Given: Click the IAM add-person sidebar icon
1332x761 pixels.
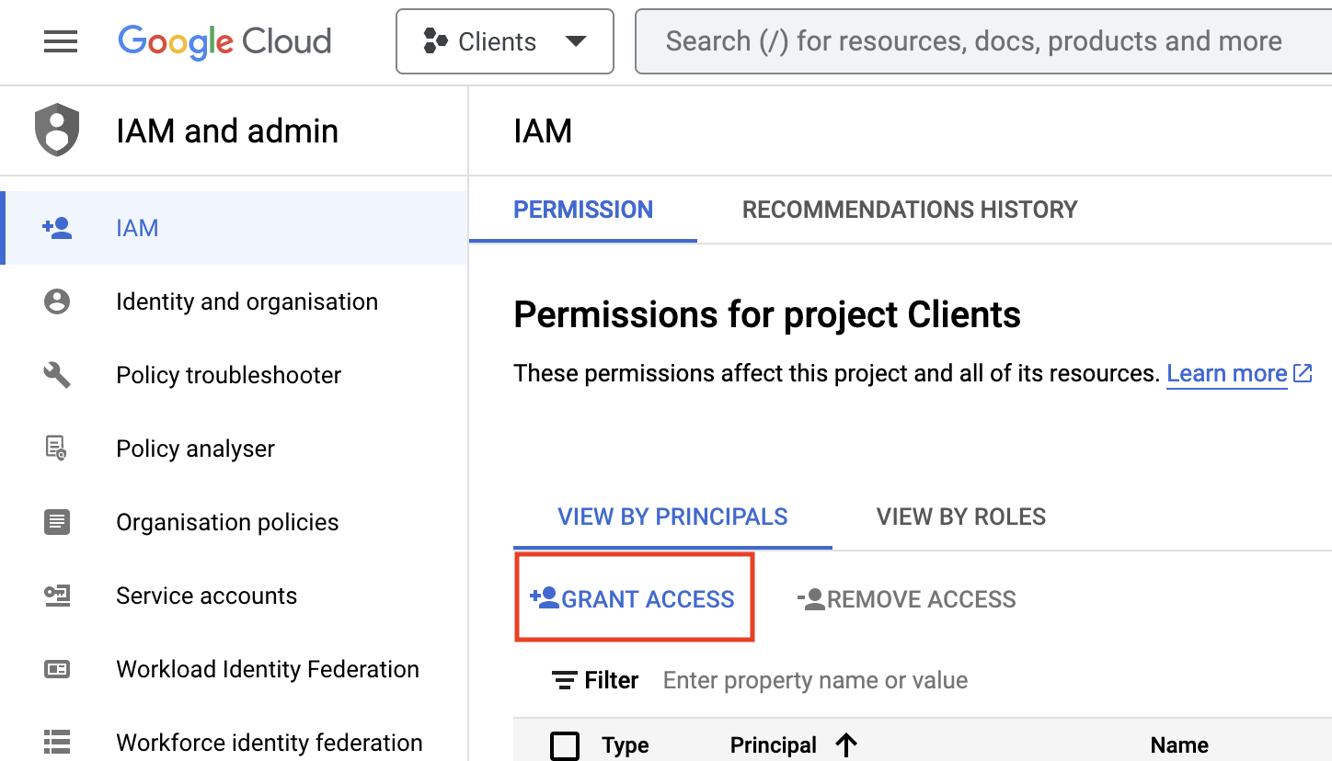Looking at the screenshot, I should (x=57, y=228).
